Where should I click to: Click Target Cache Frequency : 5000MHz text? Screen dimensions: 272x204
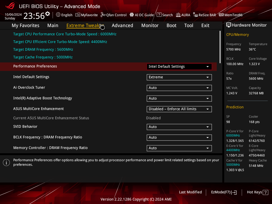tap(43, 57)
